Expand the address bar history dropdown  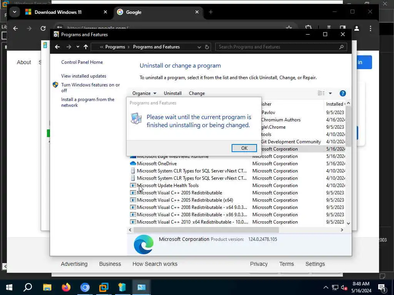[x=199, y=47]
